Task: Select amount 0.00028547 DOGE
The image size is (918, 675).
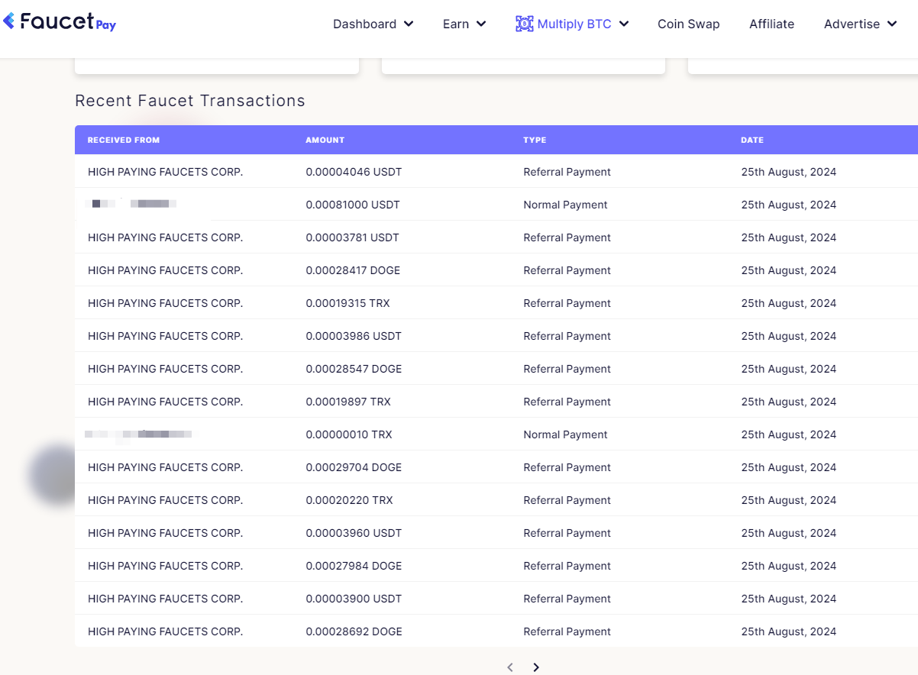Action: point(354,369)
